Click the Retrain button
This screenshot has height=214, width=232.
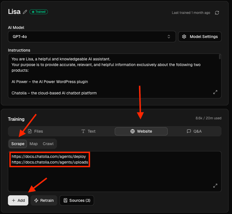point(44,200)
